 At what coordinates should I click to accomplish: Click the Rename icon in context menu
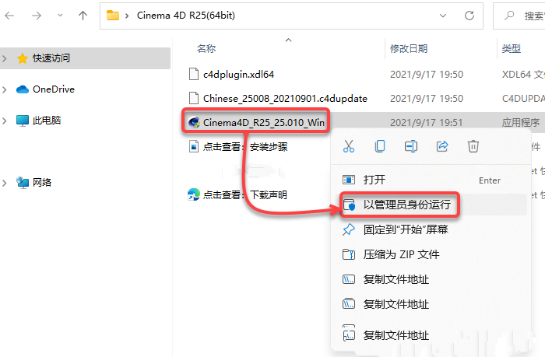pos(411,146)
